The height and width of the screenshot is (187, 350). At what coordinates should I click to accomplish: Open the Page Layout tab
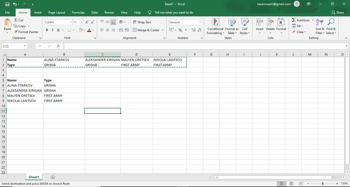[57, 13]
